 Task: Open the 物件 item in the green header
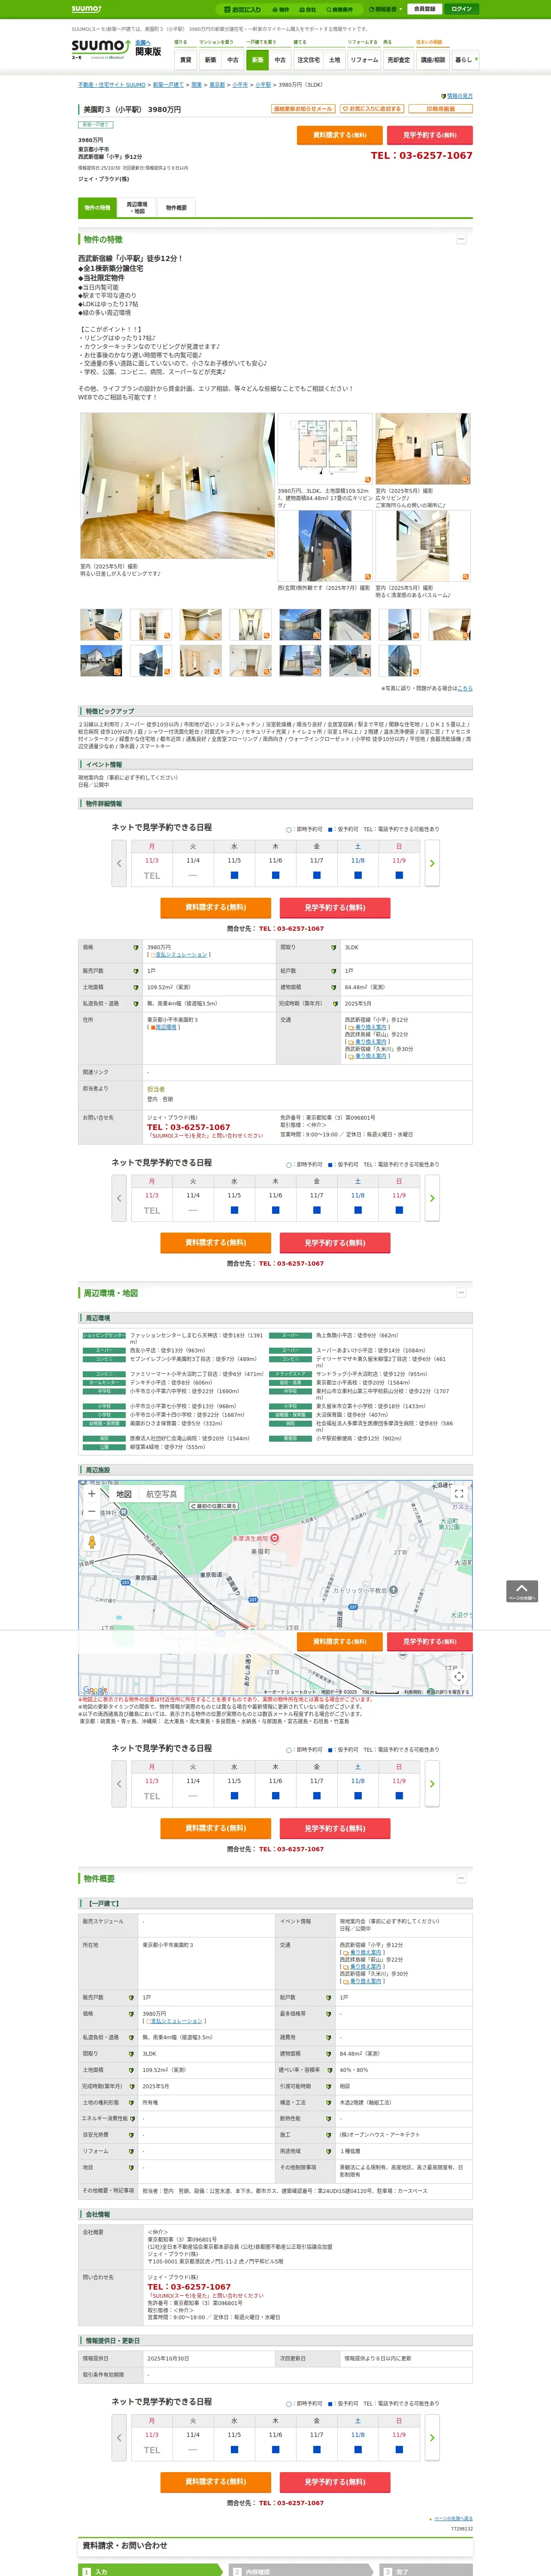[x=281, y=9]
